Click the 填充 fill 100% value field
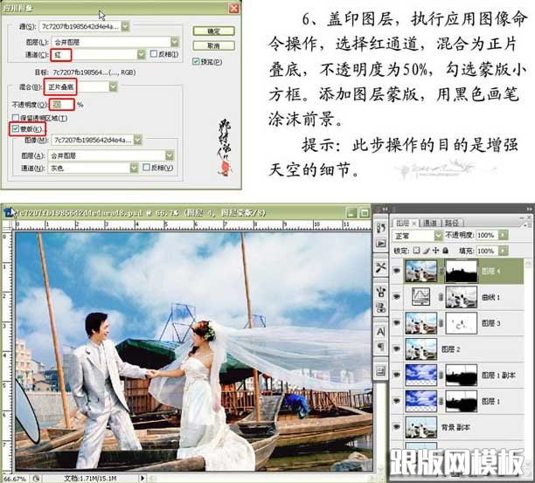535x483 pixels. tap(487, 251)
